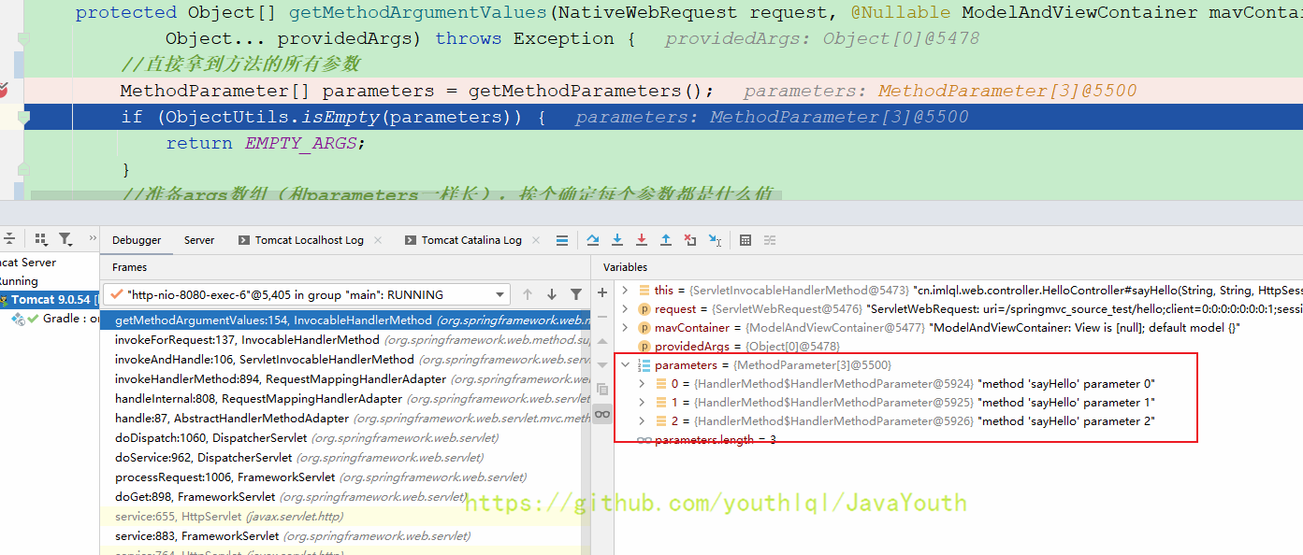1303x555 pixels.
Task: Close the Tomcat Localhost Log tab
Action: [x=378, y=240]
